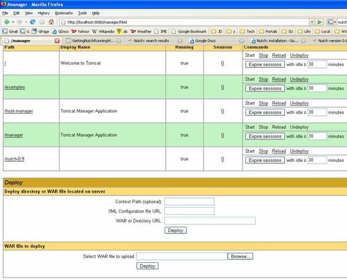347x280 pixels.
Task: Open the Gmail bookmark
Action: click(x=10, y=31)
